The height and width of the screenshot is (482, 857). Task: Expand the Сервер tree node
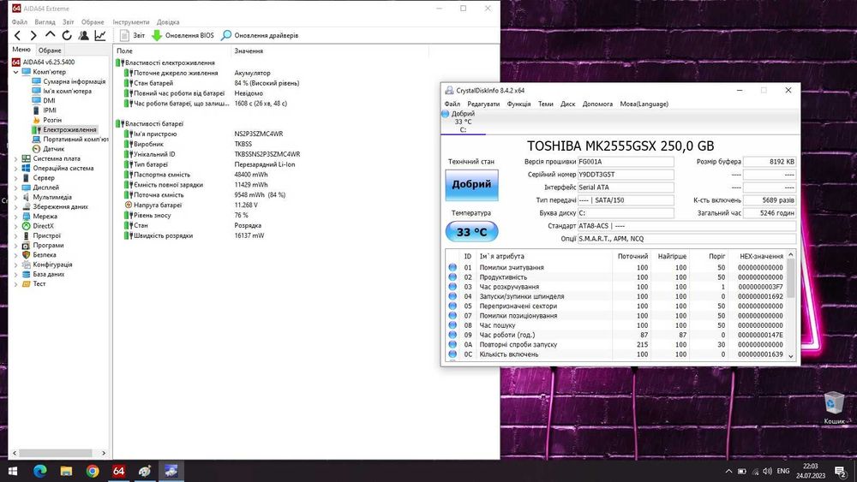pos(15,178)
